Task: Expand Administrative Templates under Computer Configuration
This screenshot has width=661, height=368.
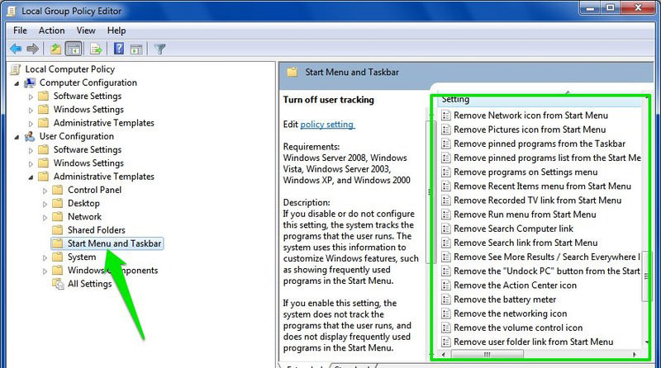Action: coord(31,124)
